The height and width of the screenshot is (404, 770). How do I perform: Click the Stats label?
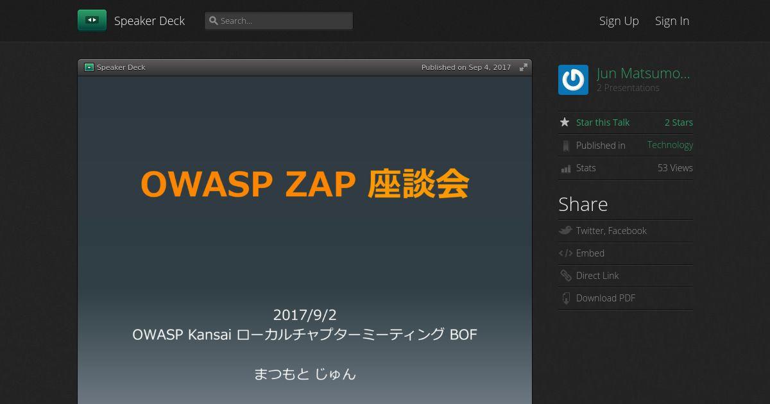pyautogui.click(x=586, y=168)
